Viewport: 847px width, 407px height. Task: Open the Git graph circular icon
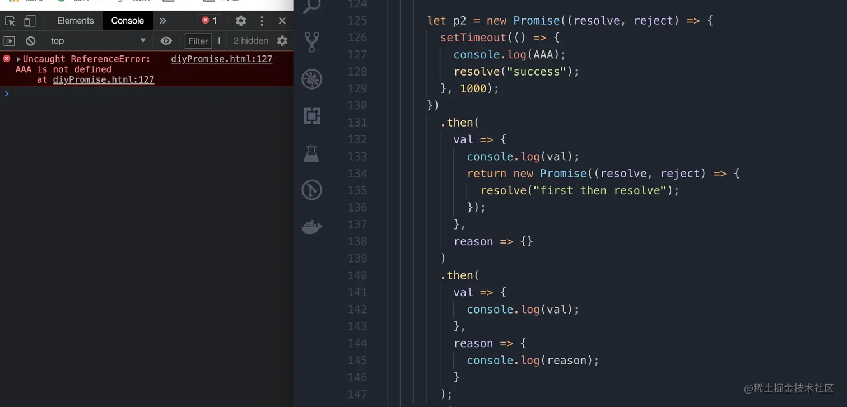click(312, 190)
